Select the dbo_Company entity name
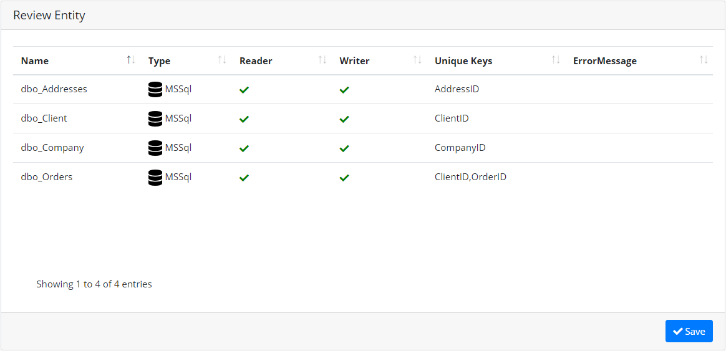This screenshot has height=351, width=726. (x=52, y=148)
